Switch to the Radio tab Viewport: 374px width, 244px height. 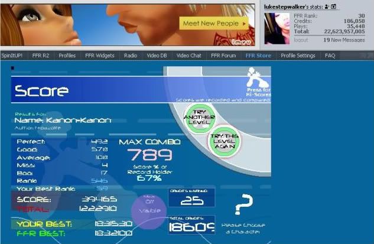point(130,56)
